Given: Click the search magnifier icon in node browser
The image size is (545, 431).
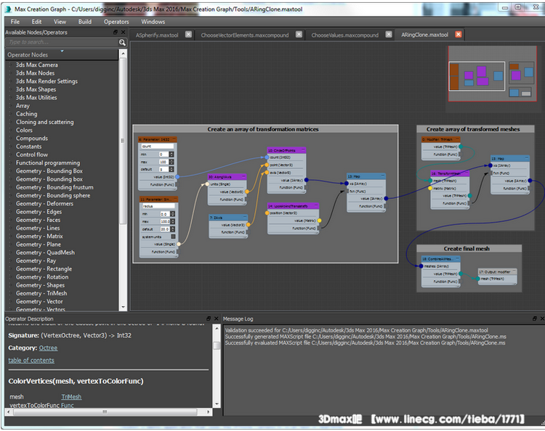Looking at the screenshot, I should [x=122, y=43].
